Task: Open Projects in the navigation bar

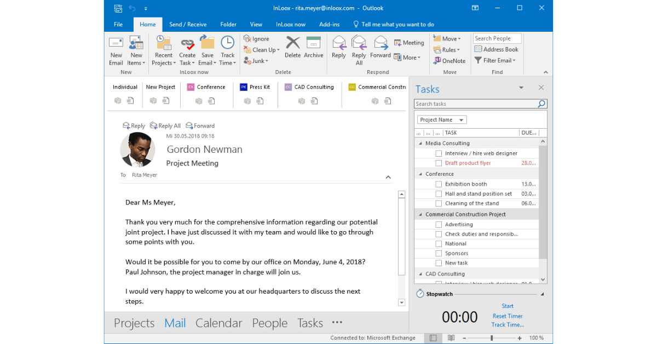Action: [134, 323]
